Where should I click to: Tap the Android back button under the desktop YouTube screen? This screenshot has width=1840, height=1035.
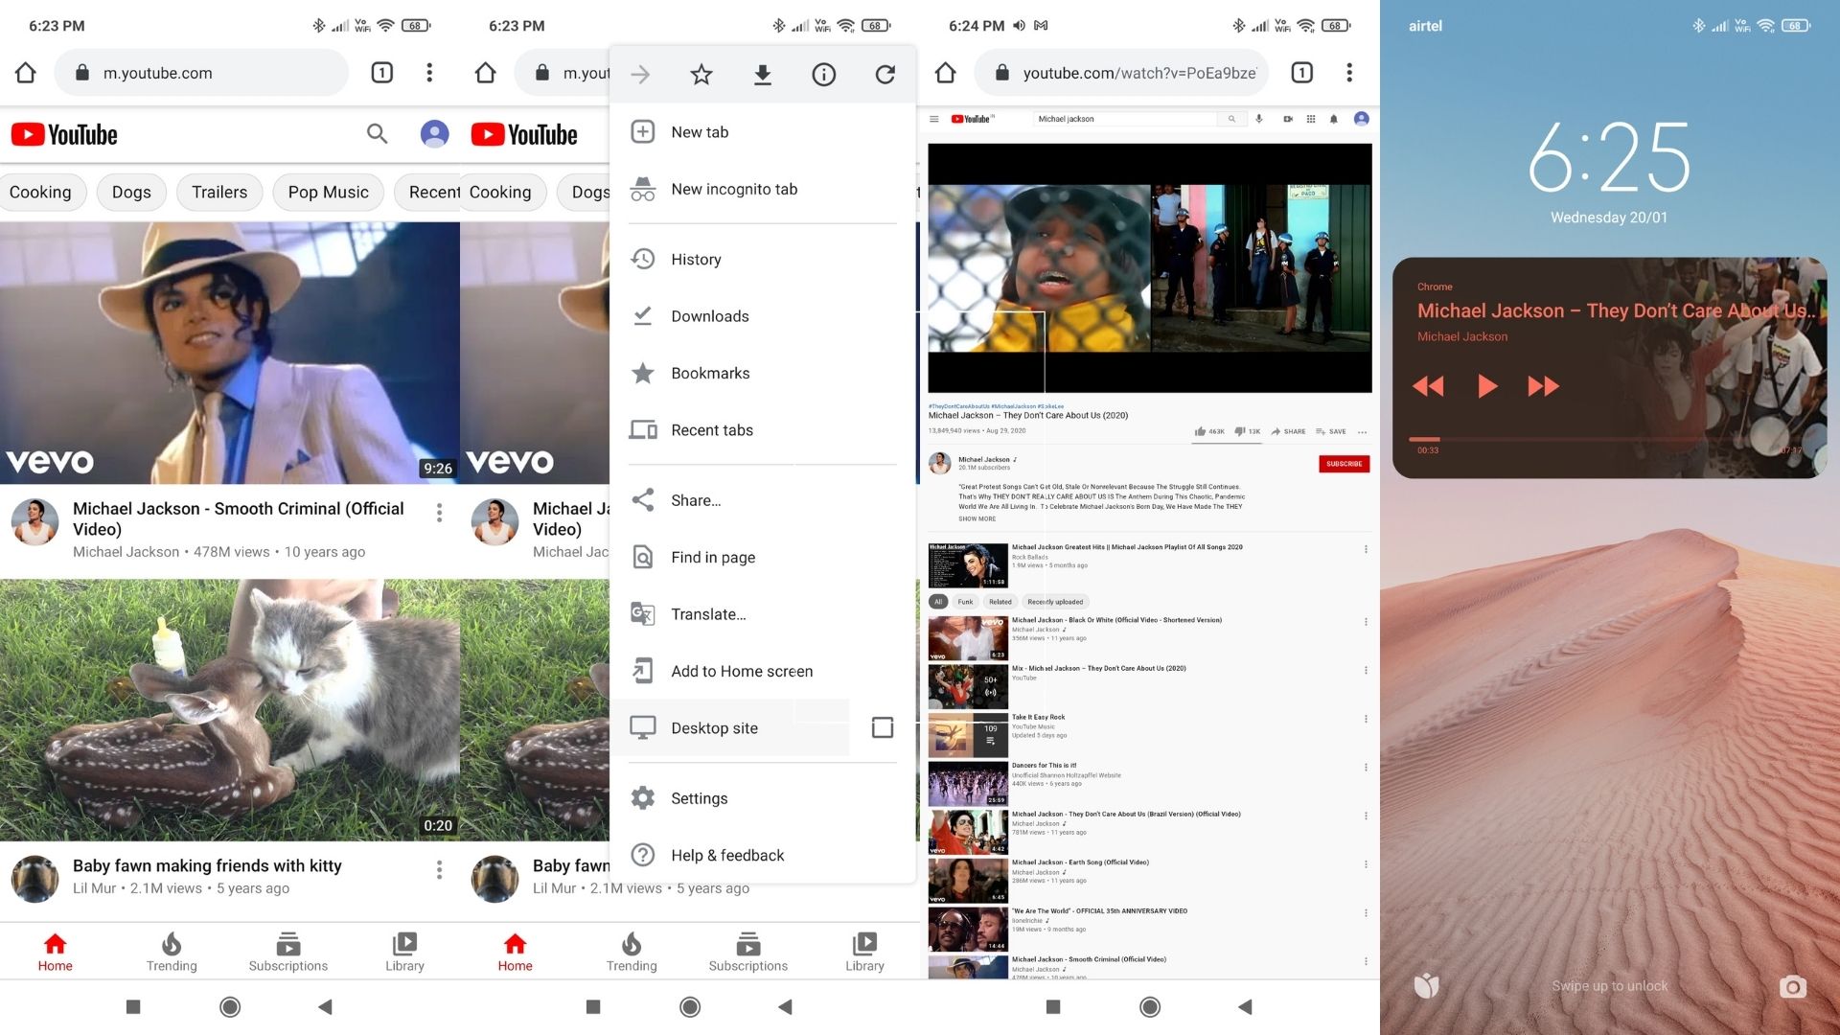point(1245,1007)
